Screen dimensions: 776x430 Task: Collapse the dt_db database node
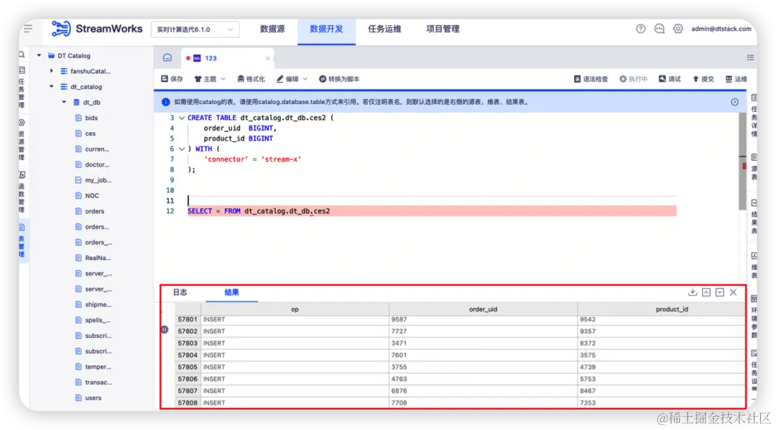pyautogui.click(x=64, y=102)
